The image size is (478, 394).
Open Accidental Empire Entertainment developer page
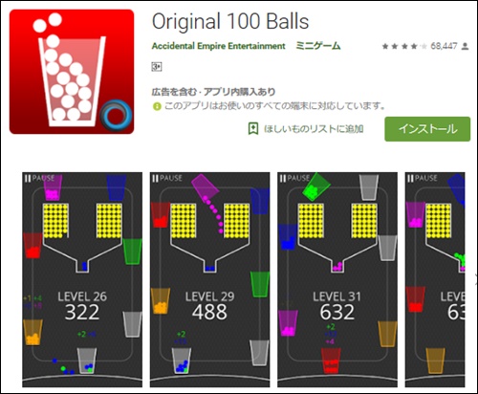click(218, 46)
